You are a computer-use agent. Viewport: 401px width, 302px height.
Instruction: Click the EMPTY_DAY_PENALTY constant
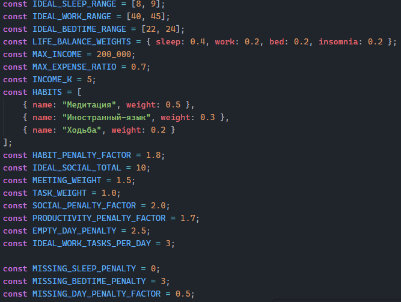coord(74,231)
